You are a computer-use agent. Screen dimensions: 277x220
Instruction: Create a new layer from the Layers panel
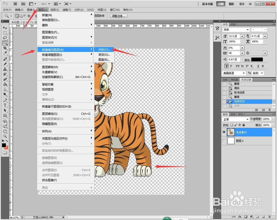pos(263,216)
